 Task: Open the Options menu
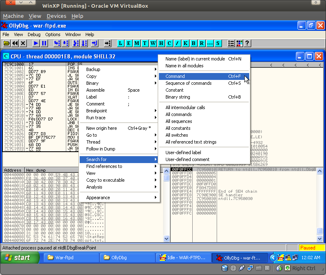click(x=52, y=34)
